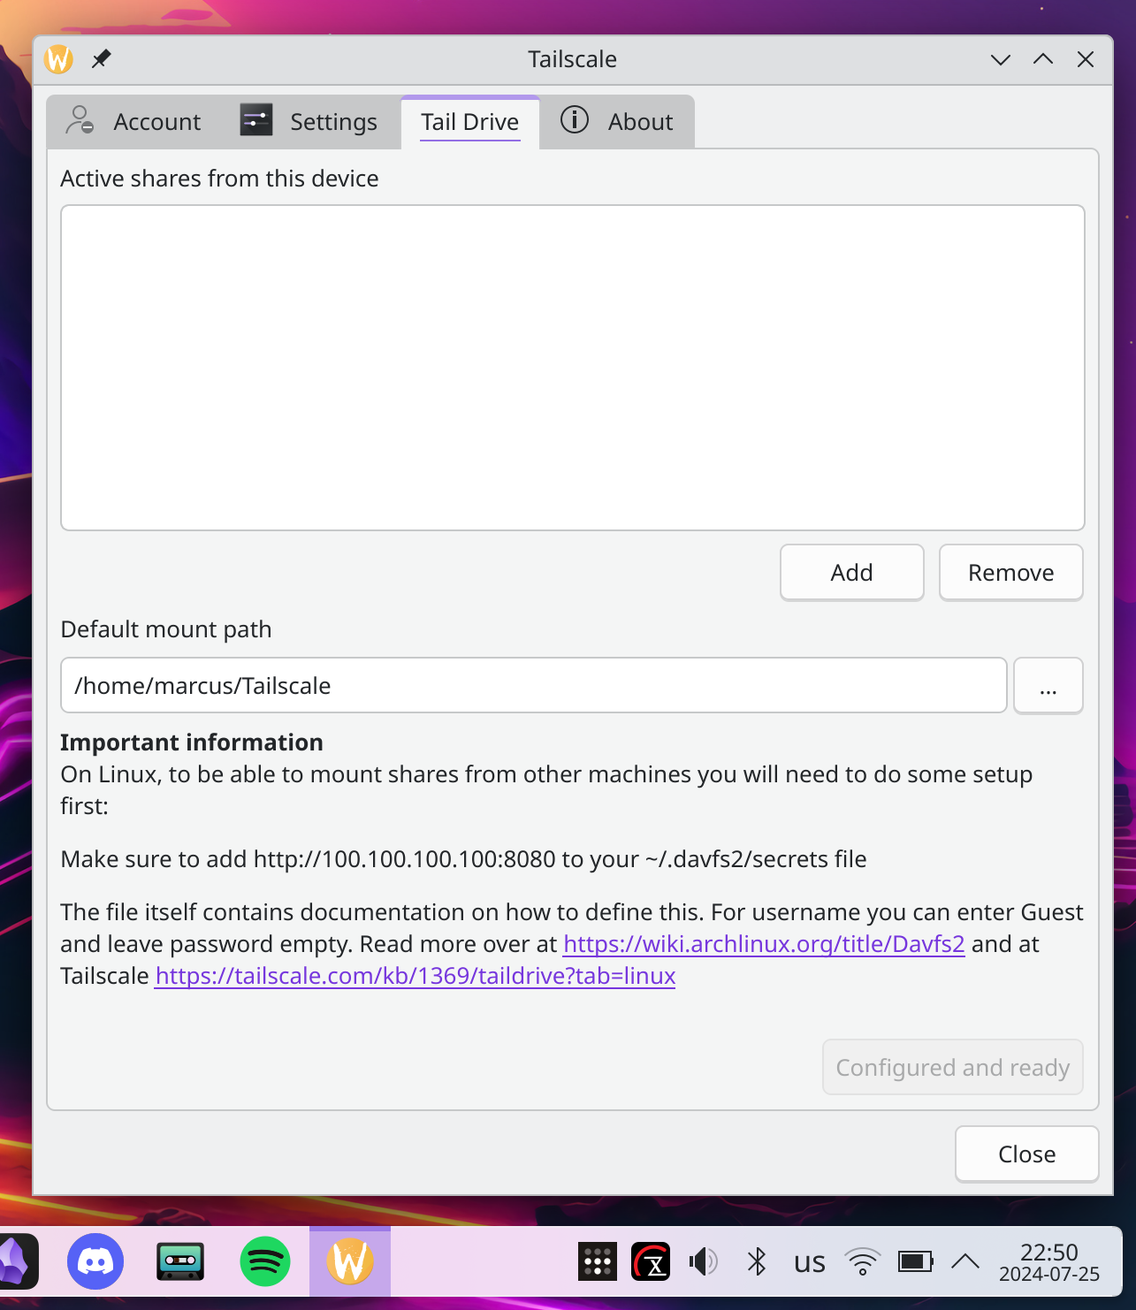Screen dimensions: 1136x1310
Task: Click the 'us' keyboard layout indicator
Action: 810,1262
